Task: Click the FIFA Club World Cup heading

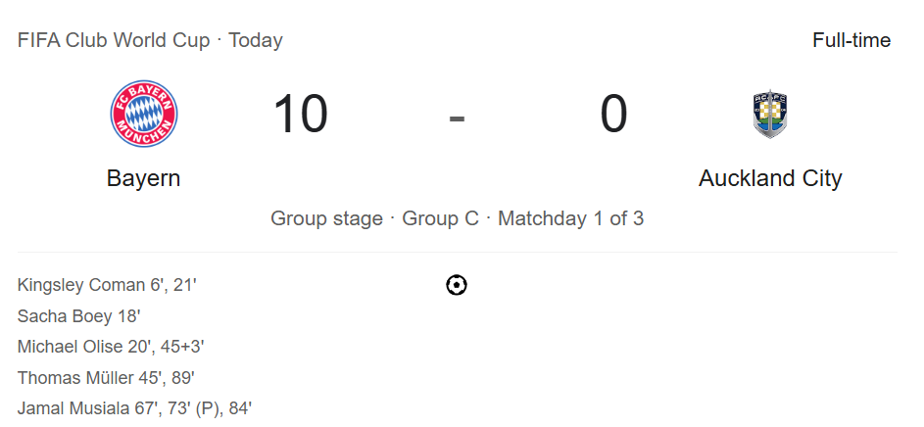Action: click(x=113, y=40)
